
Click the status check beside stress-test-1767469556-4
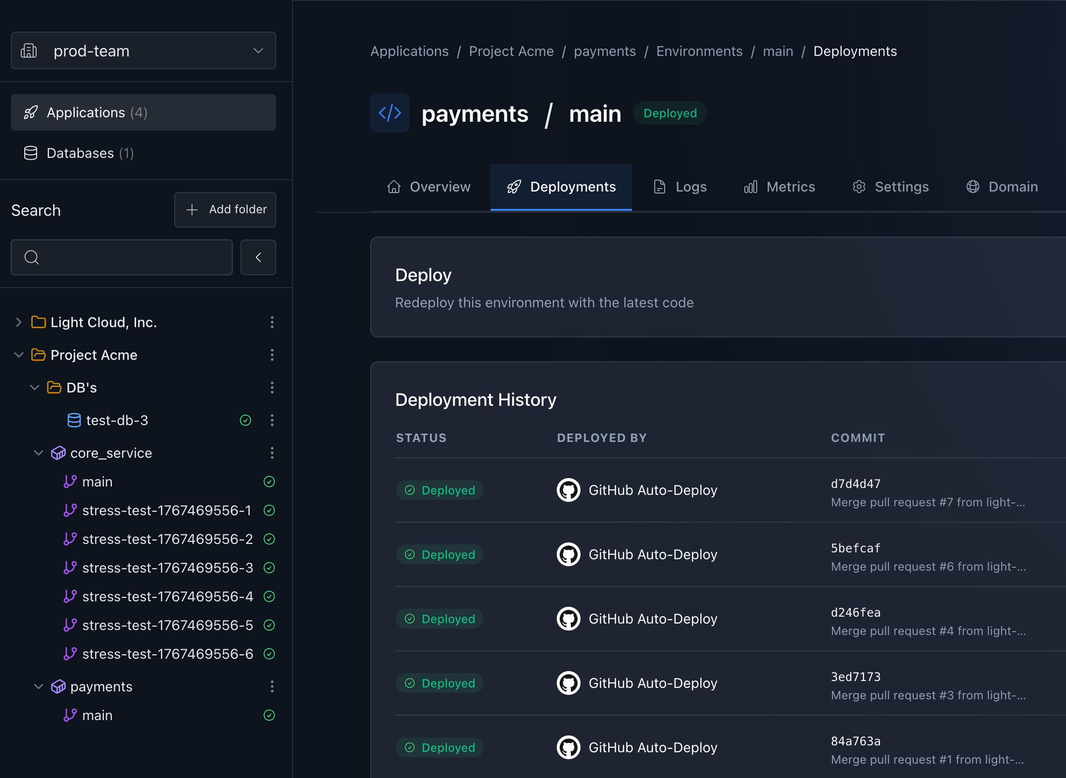pyautogui.click(x=269, y=596)
